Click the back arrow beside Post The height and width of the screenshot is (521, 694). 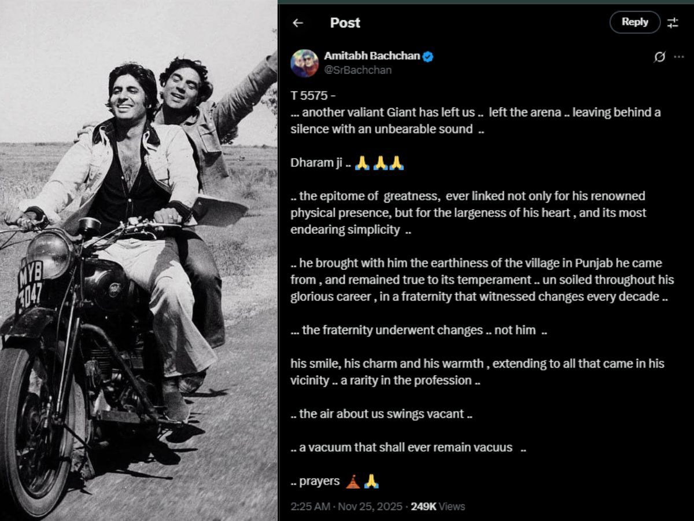[298, 23]
